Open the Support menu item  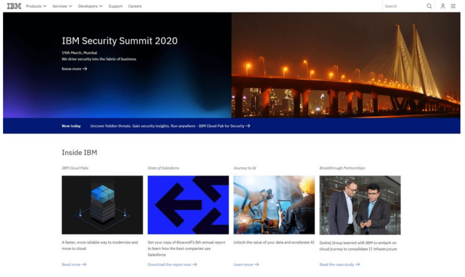click(115, 6)
